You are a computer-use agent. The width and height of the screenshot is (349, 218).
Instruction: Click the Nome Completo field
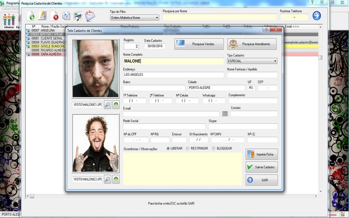click(x=173, y=61)
